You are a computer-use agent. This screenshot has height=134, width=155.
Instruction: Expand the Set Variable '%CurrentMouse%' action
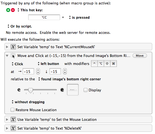pyautogui.click(x=7, y=47)
